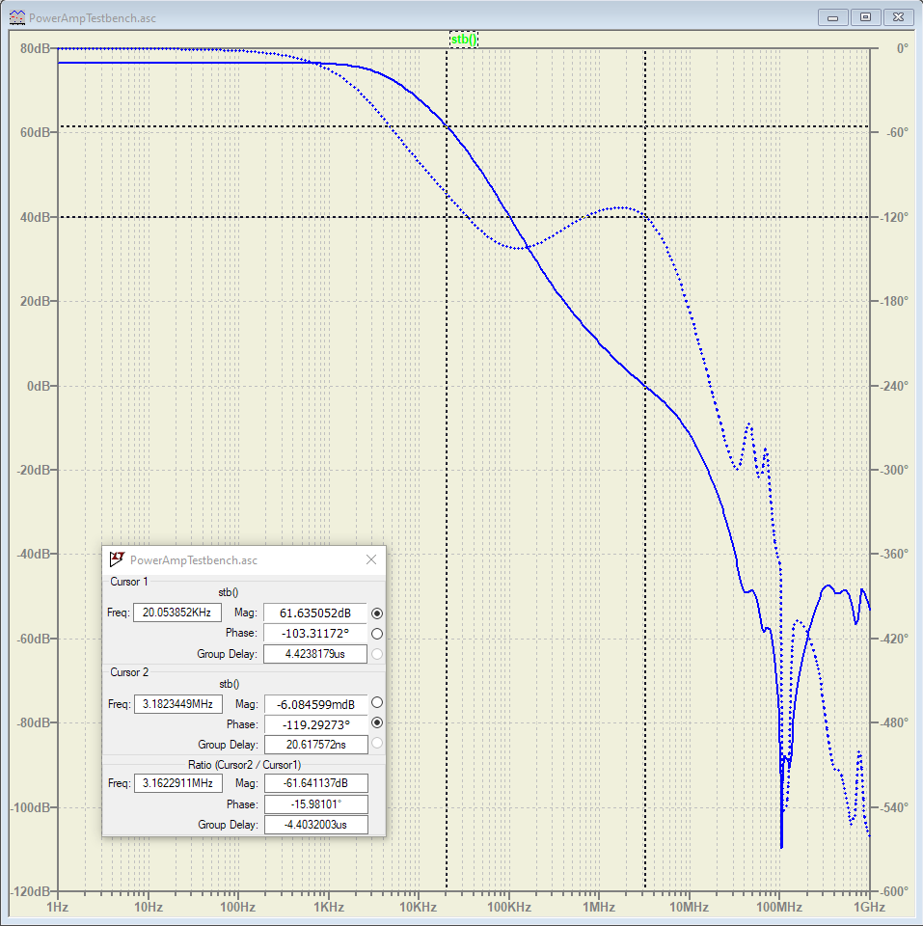
Task: Click the 1KHz frequency axis label
Action: click(328, 907)
